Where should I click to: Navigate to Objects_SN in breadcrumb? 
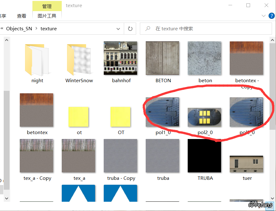[x=19, y=28]
